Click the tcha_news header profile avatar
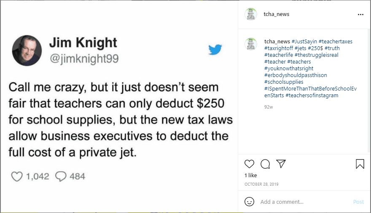Image resolution: width=371 pixels, height=213 pixels. (x=251, y=14)
